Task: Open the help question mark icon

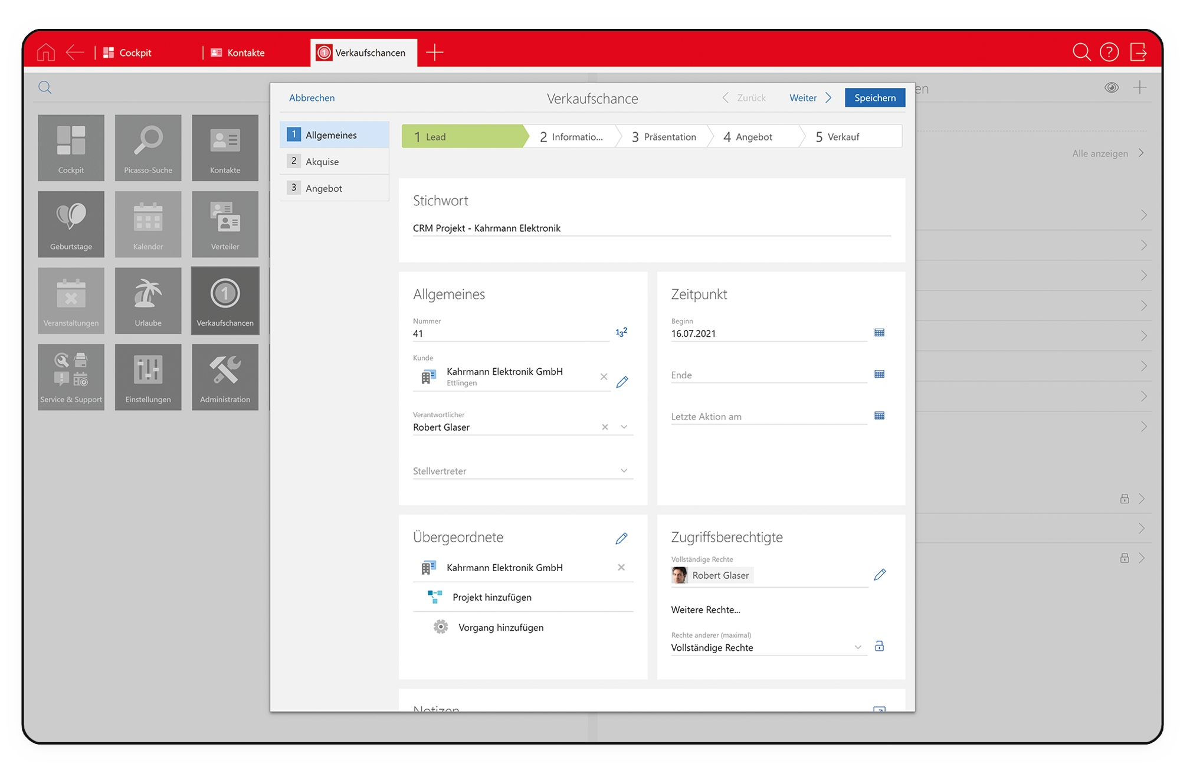Action: (x=1109, y=53)
